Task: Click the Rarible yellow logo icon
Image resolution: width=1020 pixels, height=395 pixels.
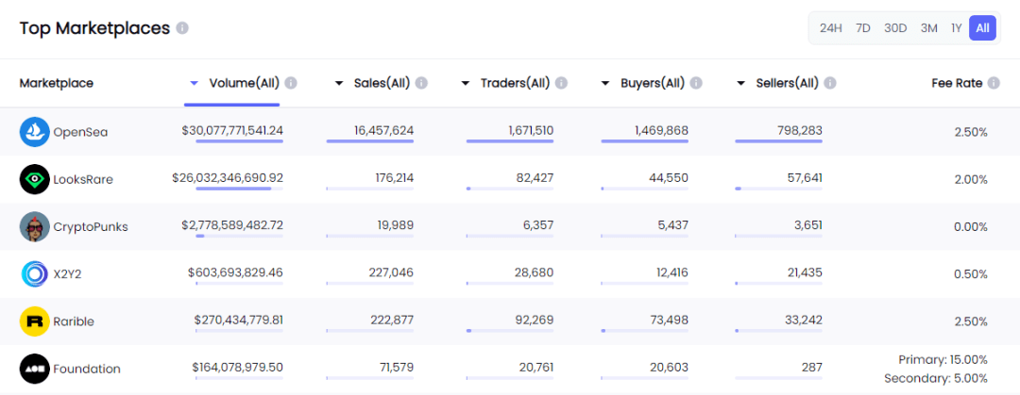Action: pos(34,321)
